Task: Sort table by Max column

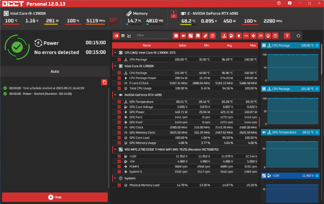Action: pyautogui.click(x=253, y=45)
